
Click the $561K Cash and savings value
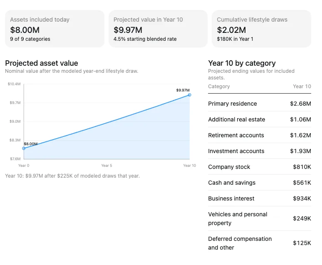click(302, 183)
